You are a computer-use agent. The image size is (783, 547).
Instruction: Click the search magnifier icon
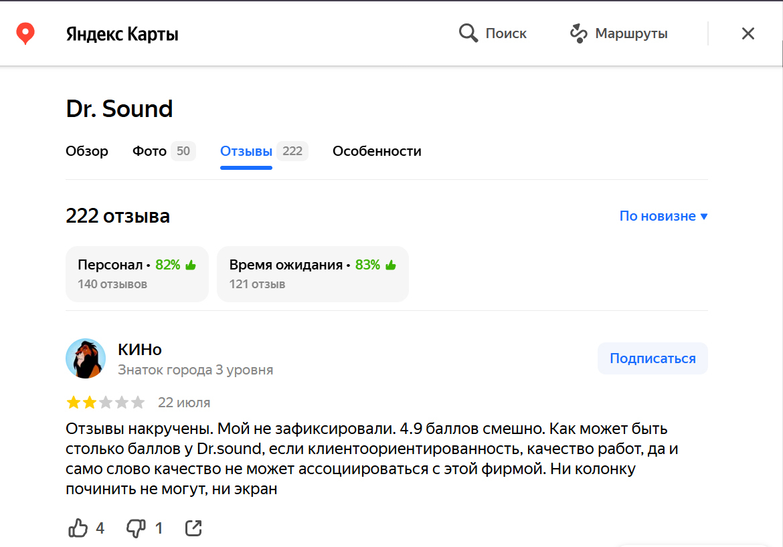pyautogui.click(x=468, y=33)
